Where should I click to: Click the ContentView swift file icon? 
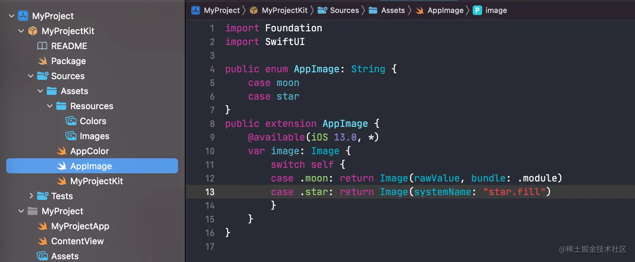[x=42, y=241]
